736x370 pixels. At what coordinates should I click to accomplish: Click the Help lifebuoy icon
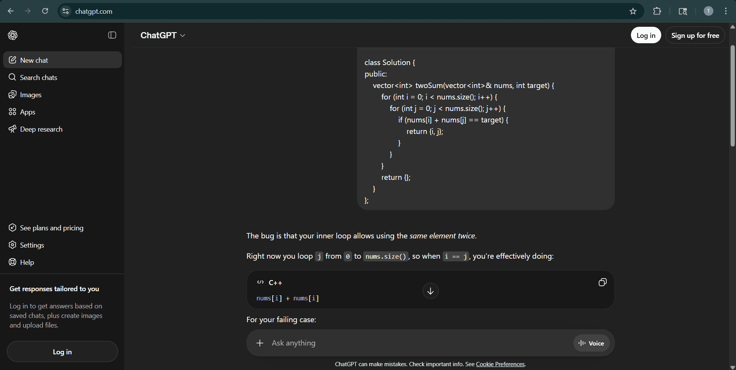pyautogui.click(x=12, y=262)
